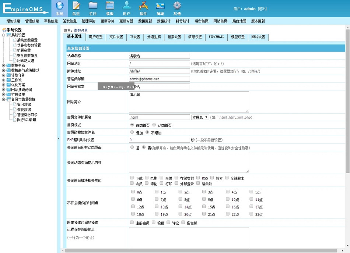350x253 pixels.
Task: Click the folder icon beside 计划任务
Action: click(x=9, y=75)
